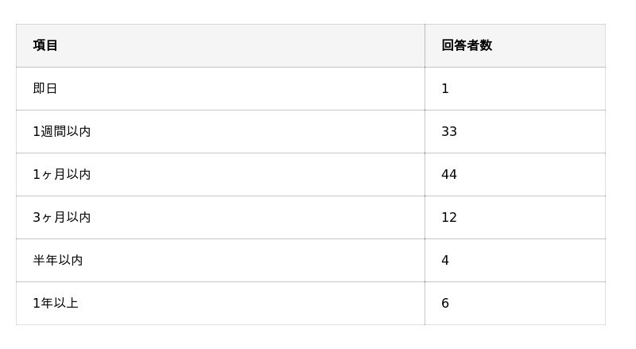The image size is (636, 349).
Task: Click the 3ヶ月以内 cell
Action: [x=61, y=217]
